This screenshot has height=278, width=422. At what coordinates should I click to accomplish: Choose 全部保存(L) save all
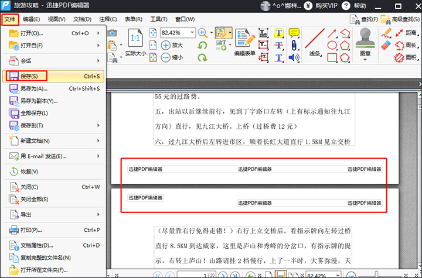point(53,113)
